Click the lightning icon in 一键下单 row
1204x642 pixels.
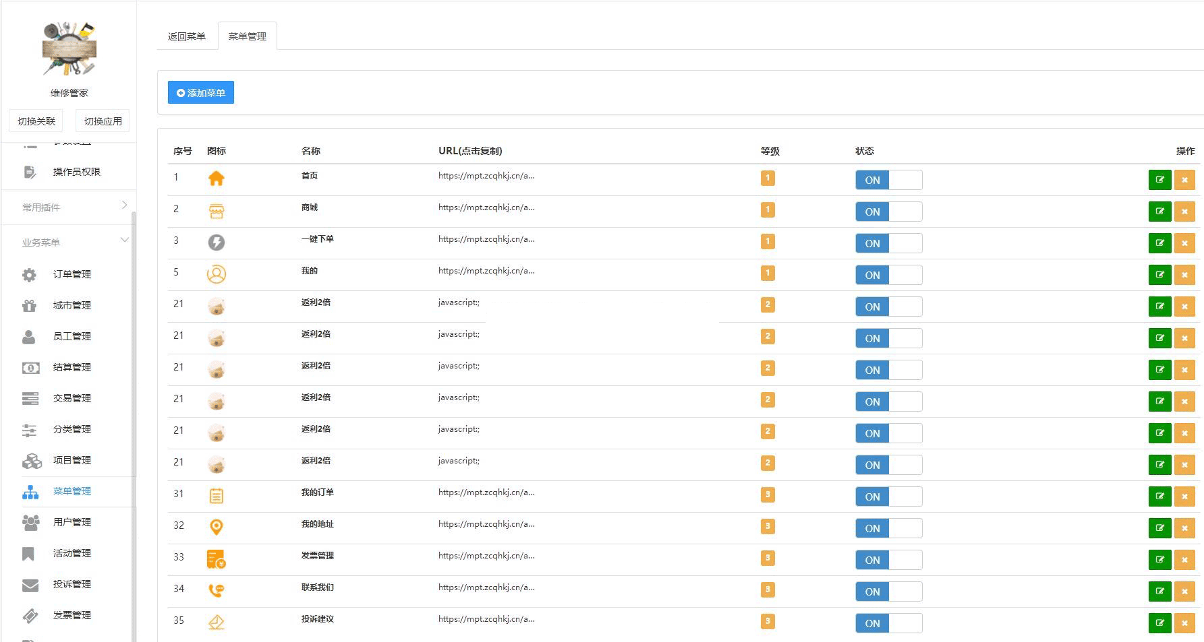click(216, 243)
